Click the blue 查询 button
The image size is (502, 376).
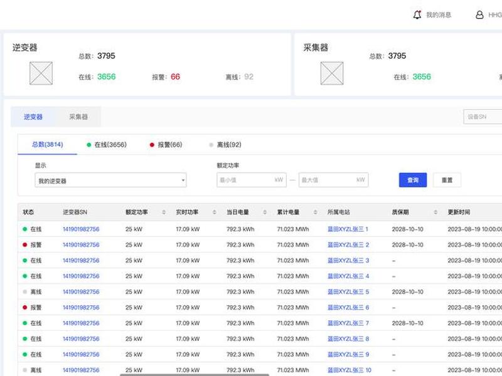(x=413, y=180)
